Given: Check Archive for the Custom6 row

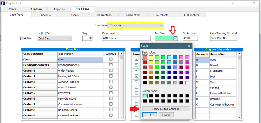Looking at the screenshot, I should click(x=111, y=98).
